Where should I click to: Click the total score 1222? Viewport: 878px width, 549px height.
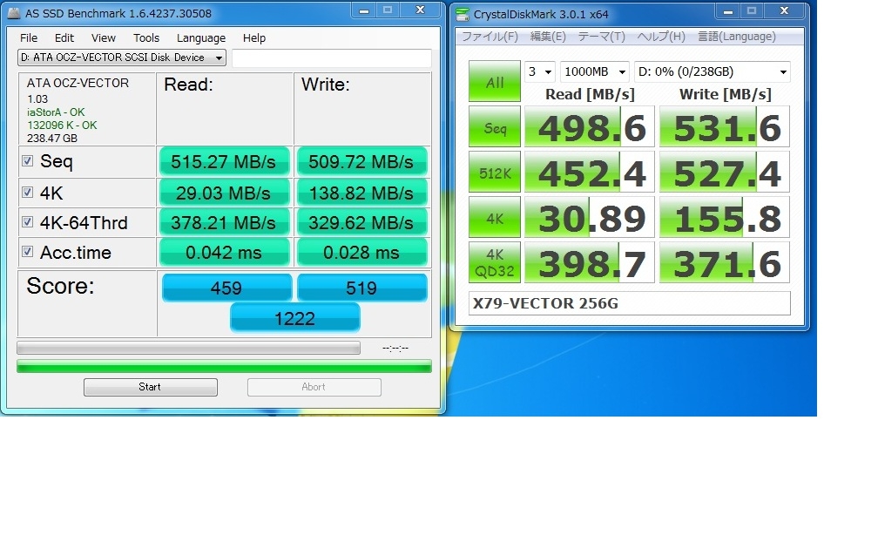[x=295, y=318]
